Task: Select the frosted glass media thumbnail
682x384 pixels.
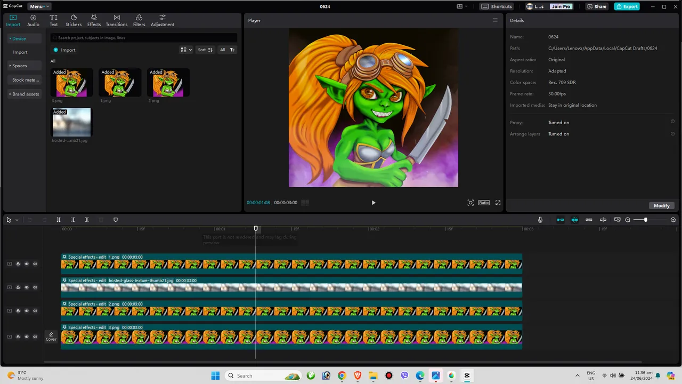Action: (71, 122)
